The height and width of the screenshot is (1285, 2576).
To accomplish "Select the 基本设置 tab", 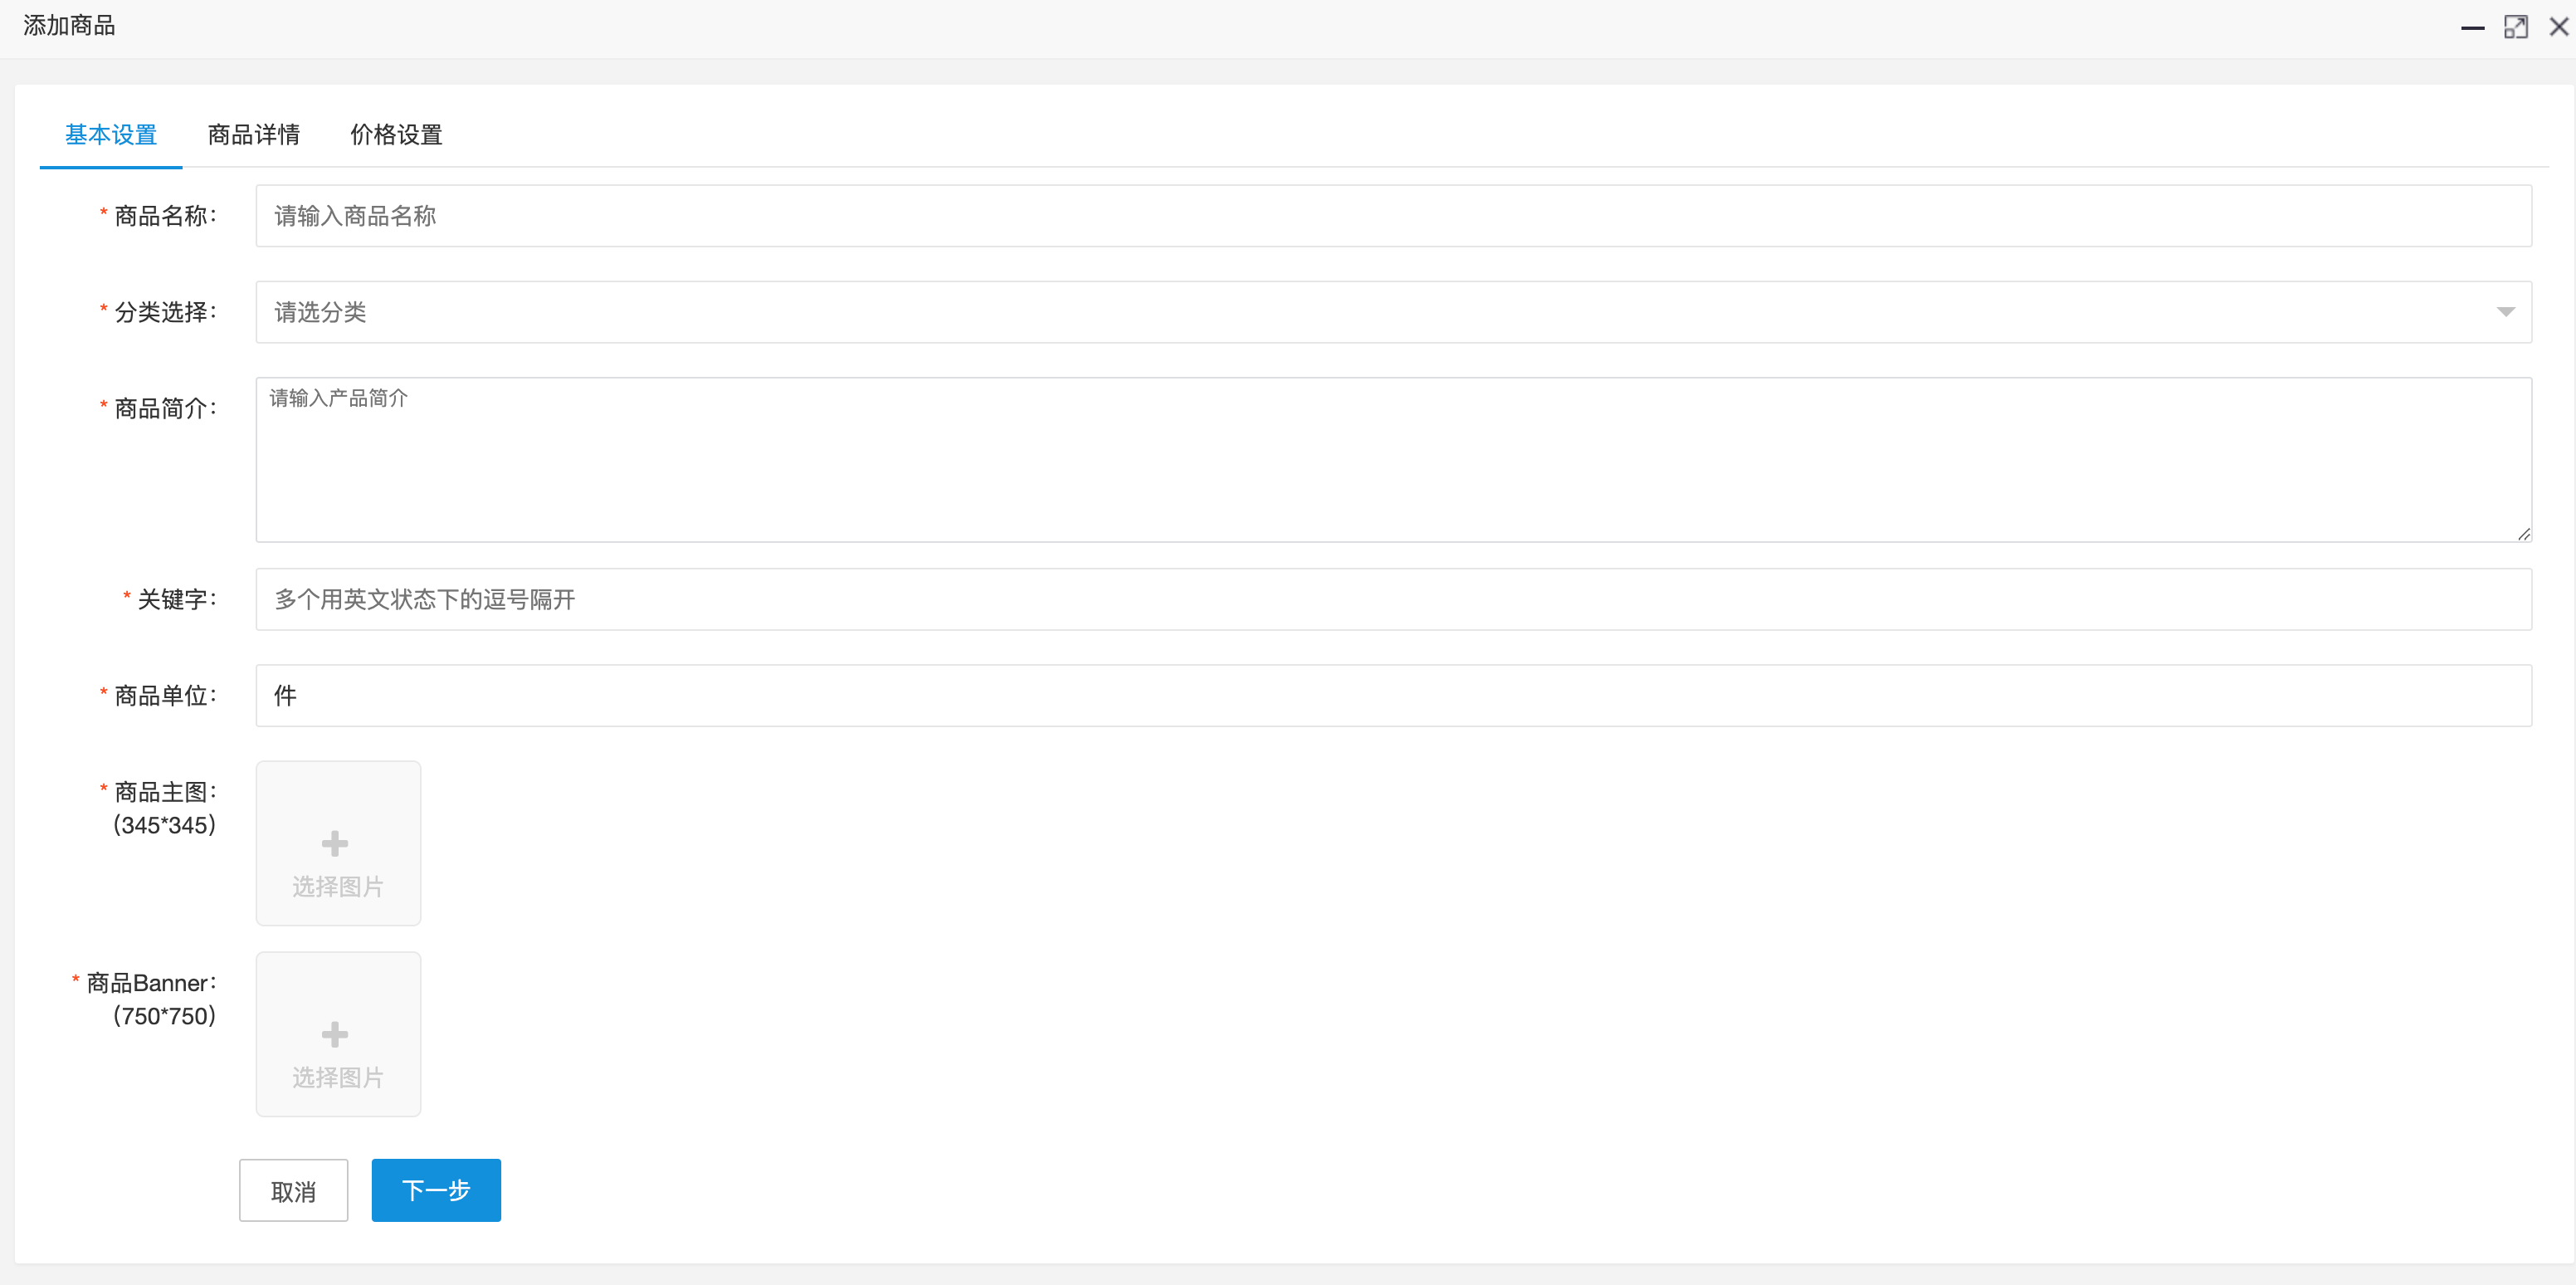I will [111, 134].
